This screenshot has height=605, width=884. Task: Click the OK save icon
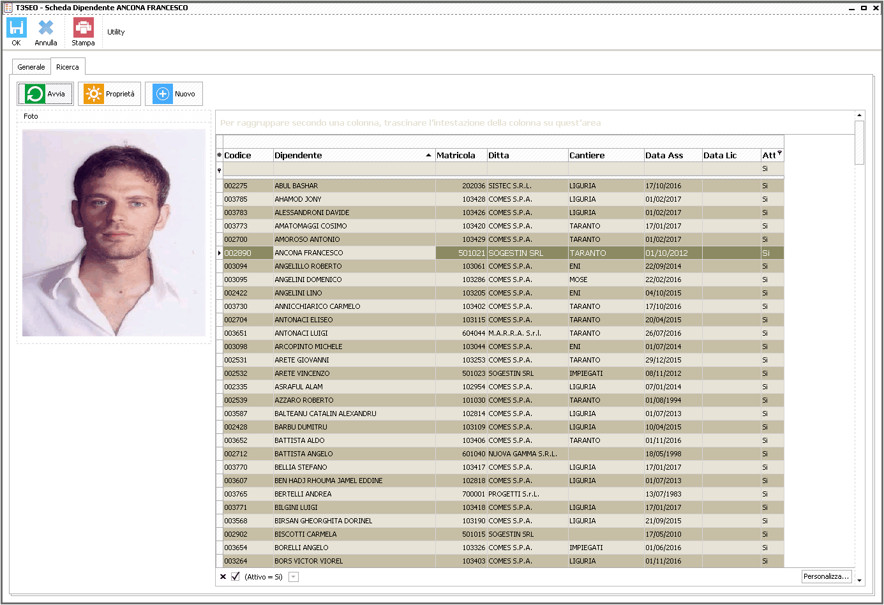[17, 27]
